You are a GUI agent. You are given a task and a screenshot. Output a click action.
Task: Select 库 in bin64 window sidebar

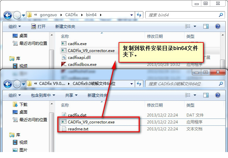click(15, 59)
